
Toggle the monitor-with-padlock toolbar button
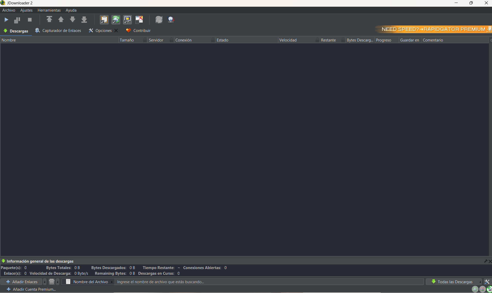coord(127,20)
